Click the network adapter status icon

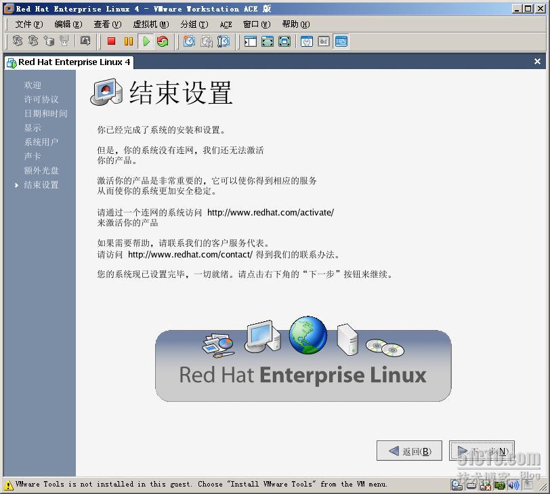[499, 486]
